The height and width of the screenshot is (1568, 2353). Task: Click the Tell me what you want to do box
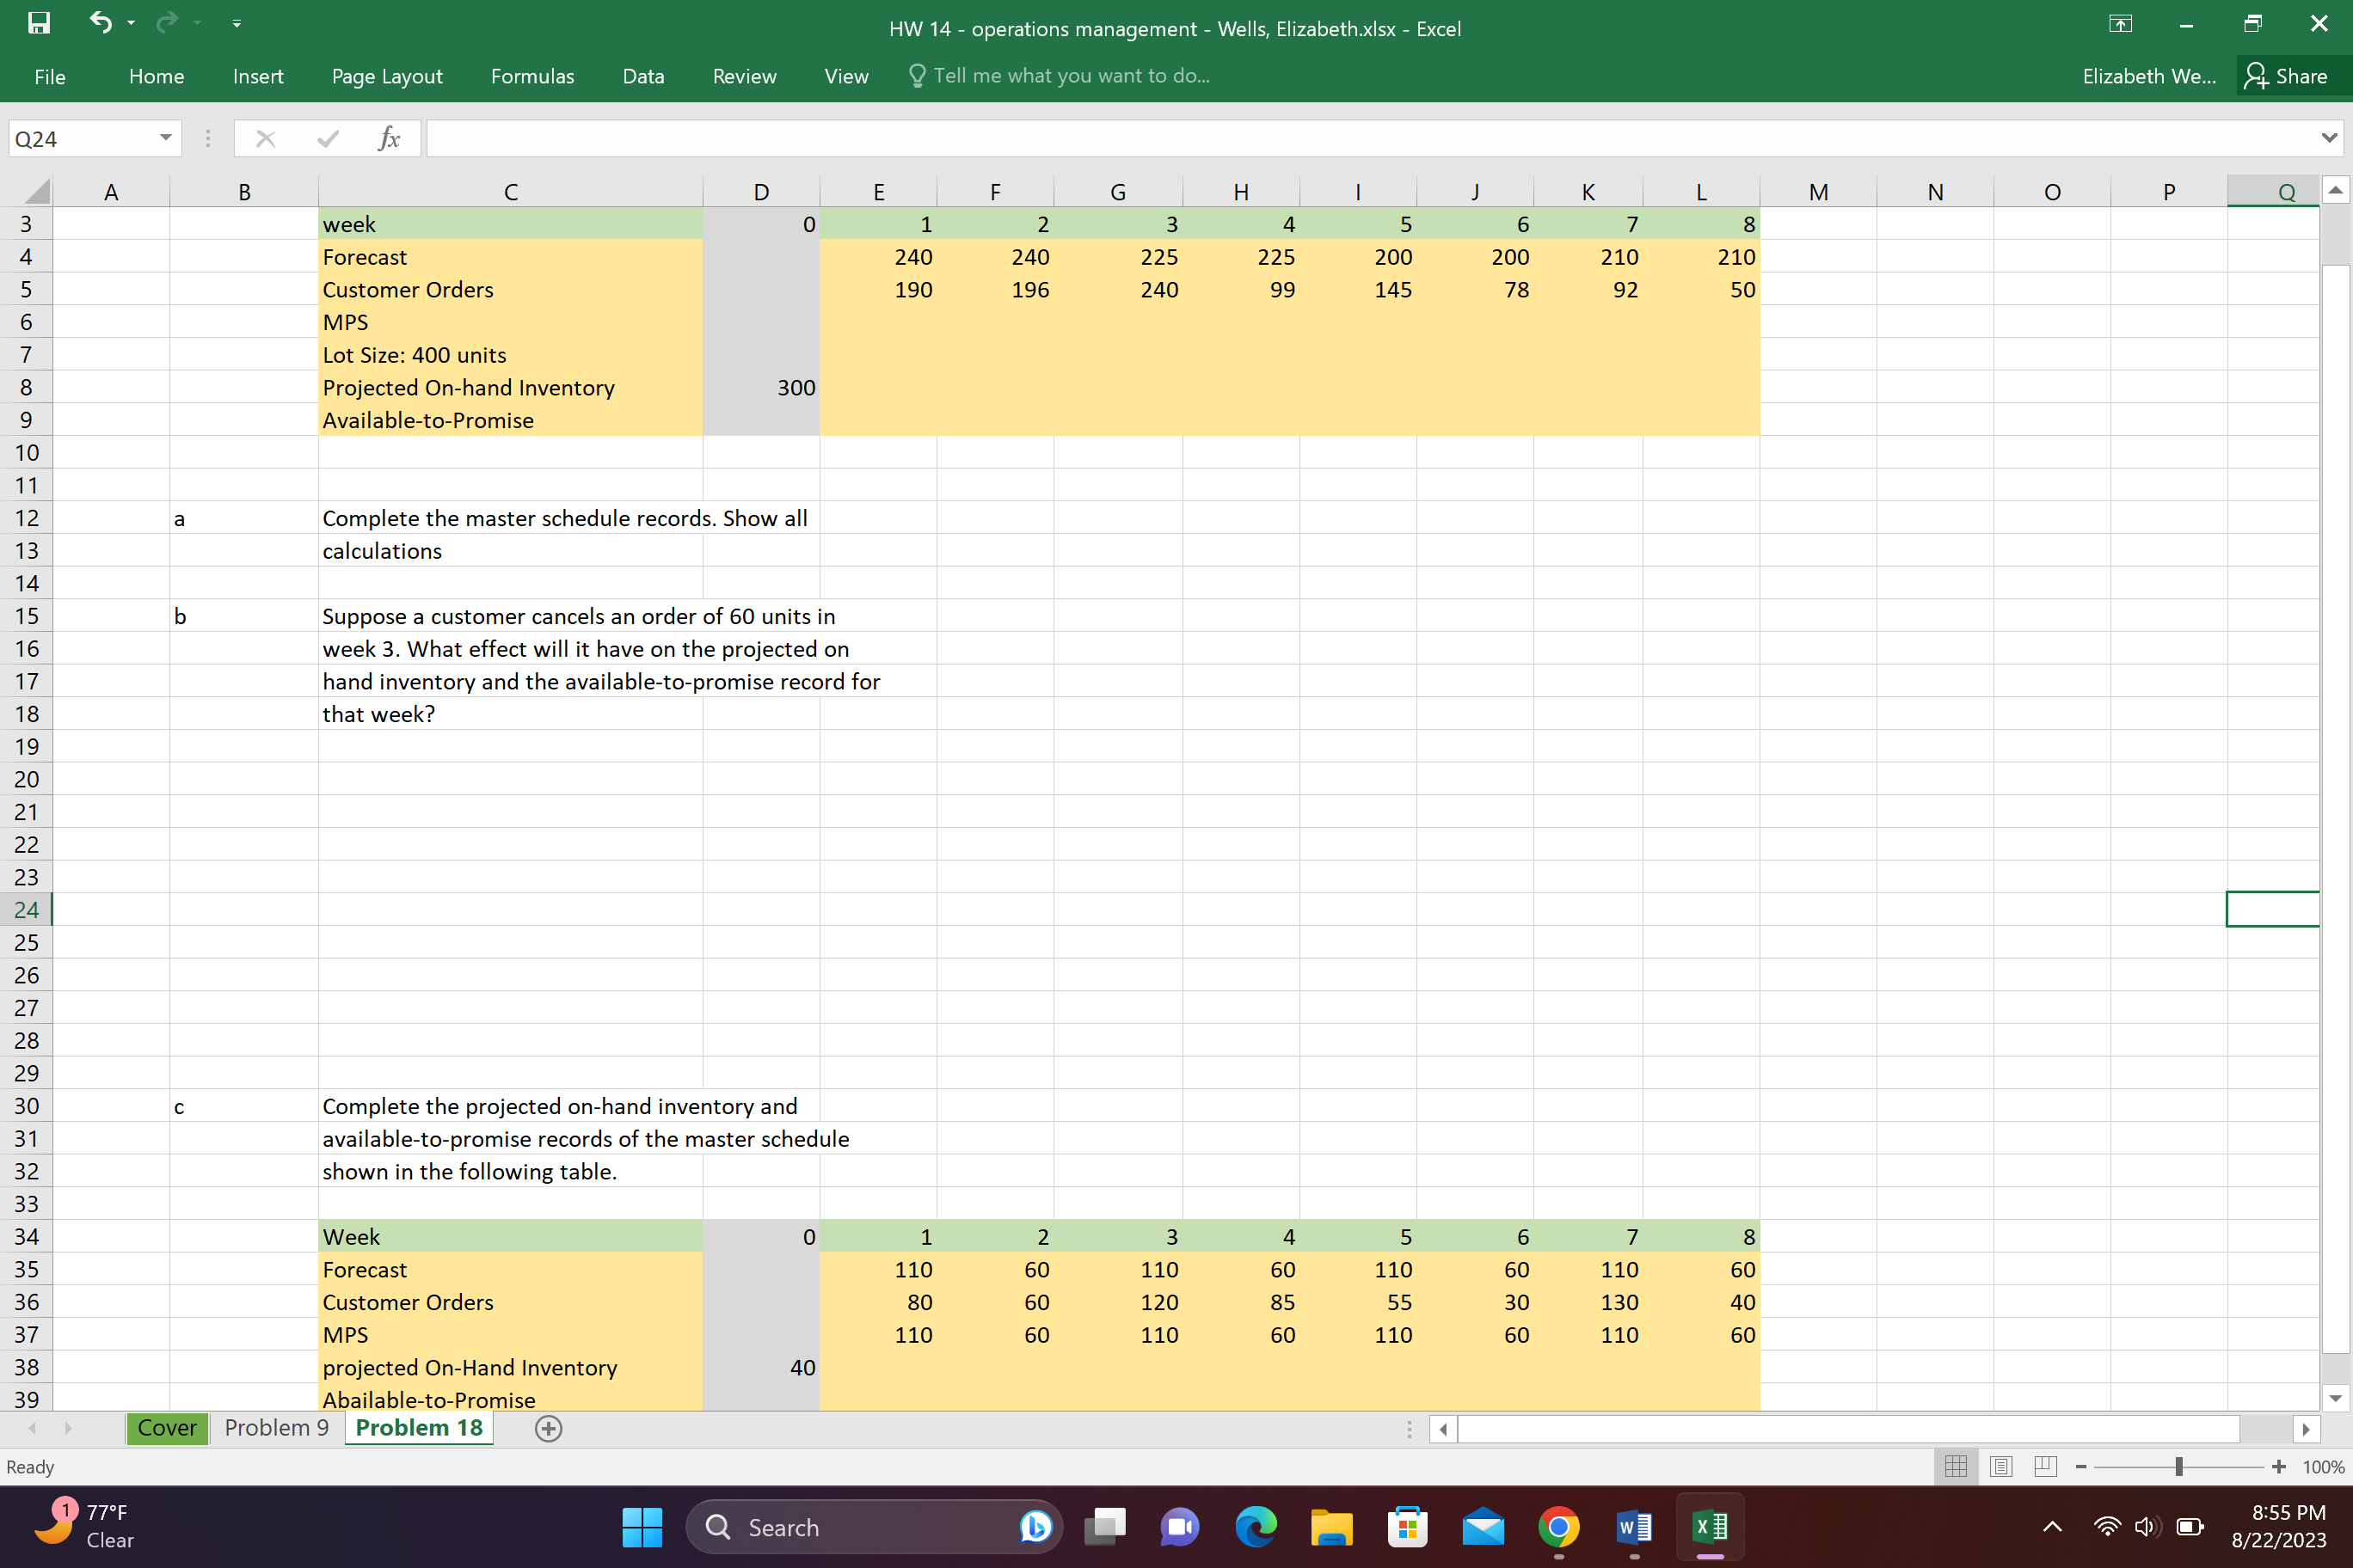1060,75
